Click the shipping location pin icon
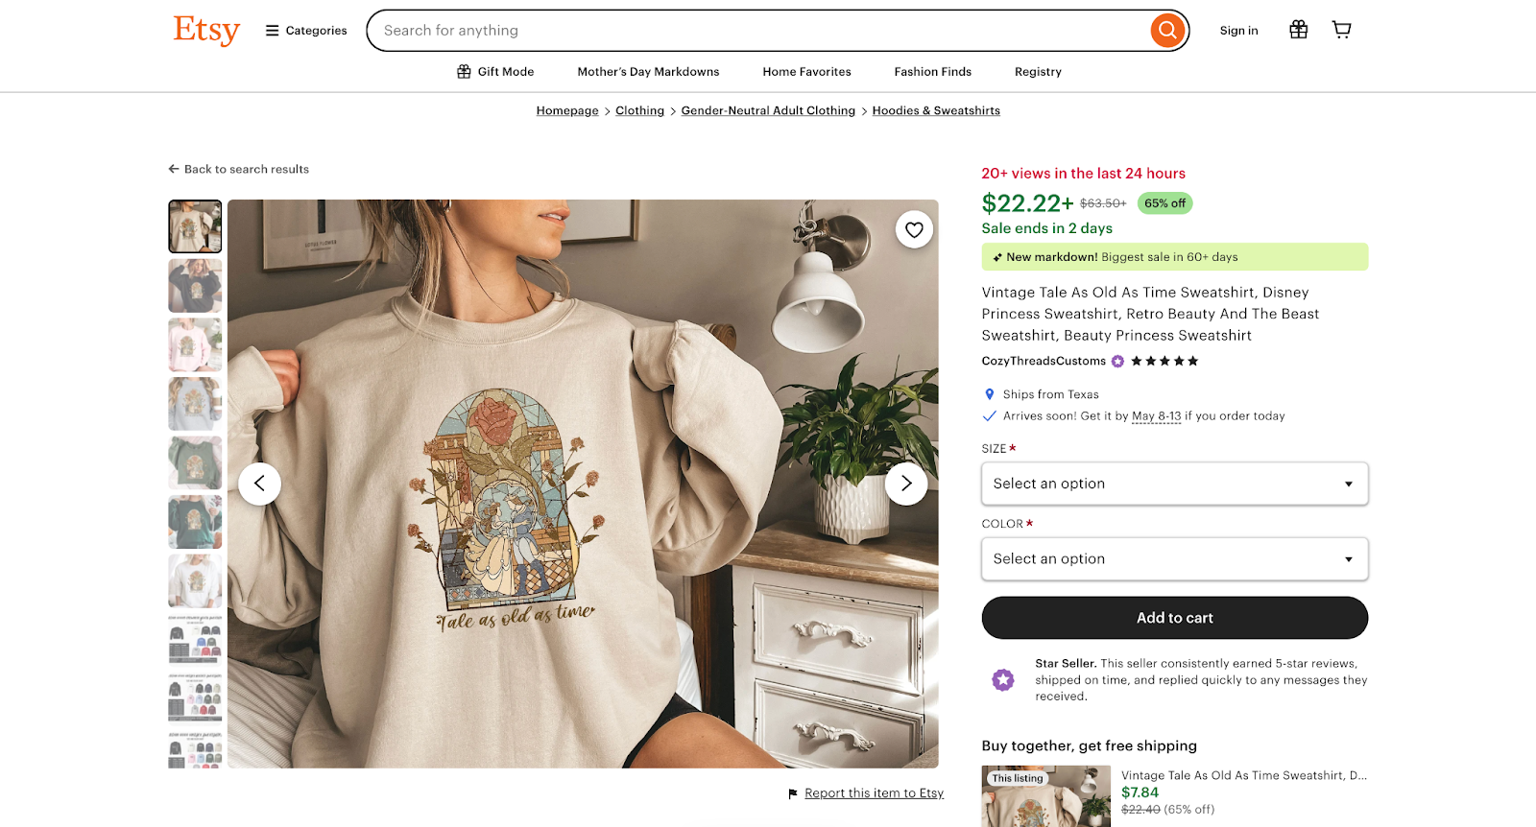The image size is (1536, 827). 989,393
